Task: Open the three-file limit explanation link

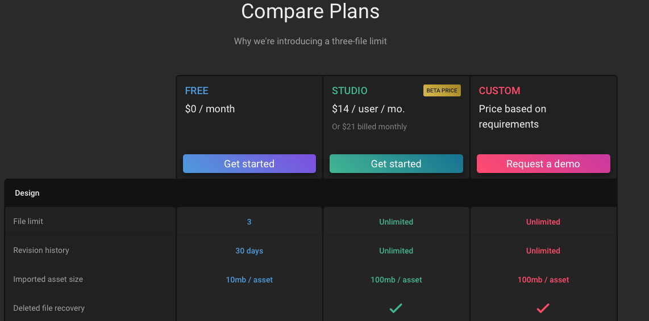Action: tap(310, 41)
